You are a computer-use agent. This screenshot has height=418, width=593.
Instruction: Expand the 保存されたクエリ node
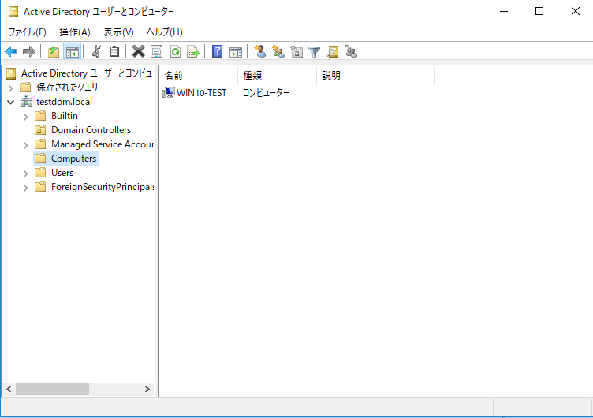tap(11, 88)
